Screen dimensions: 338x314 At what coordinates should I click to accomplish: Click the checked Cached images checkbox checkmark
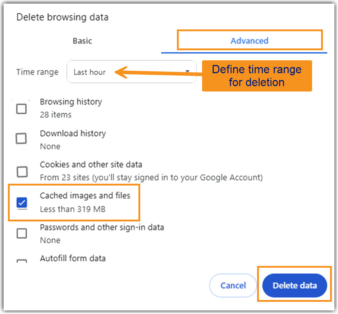point(22,203)
